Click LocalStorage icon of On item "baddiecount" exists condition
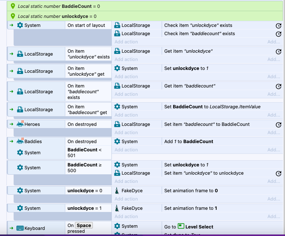 click(x=20, y=91)
